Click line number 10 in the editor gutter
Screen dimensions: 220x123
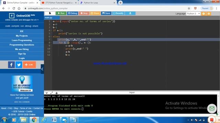(48, 49)
